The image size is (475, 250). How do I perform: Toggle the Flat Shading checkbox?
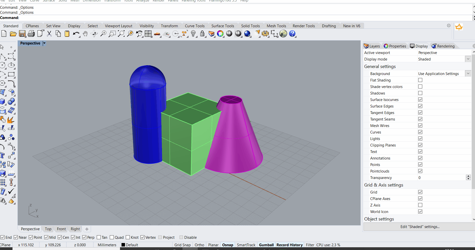tap(420, 80)
